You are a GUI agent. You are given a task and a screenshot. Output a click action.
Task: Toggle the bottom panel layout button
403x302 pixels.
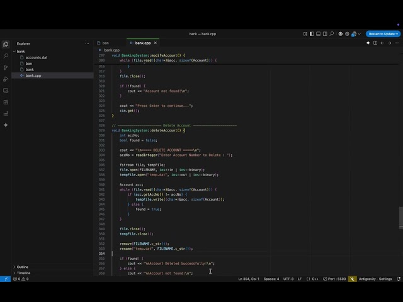tap(318, 34)
